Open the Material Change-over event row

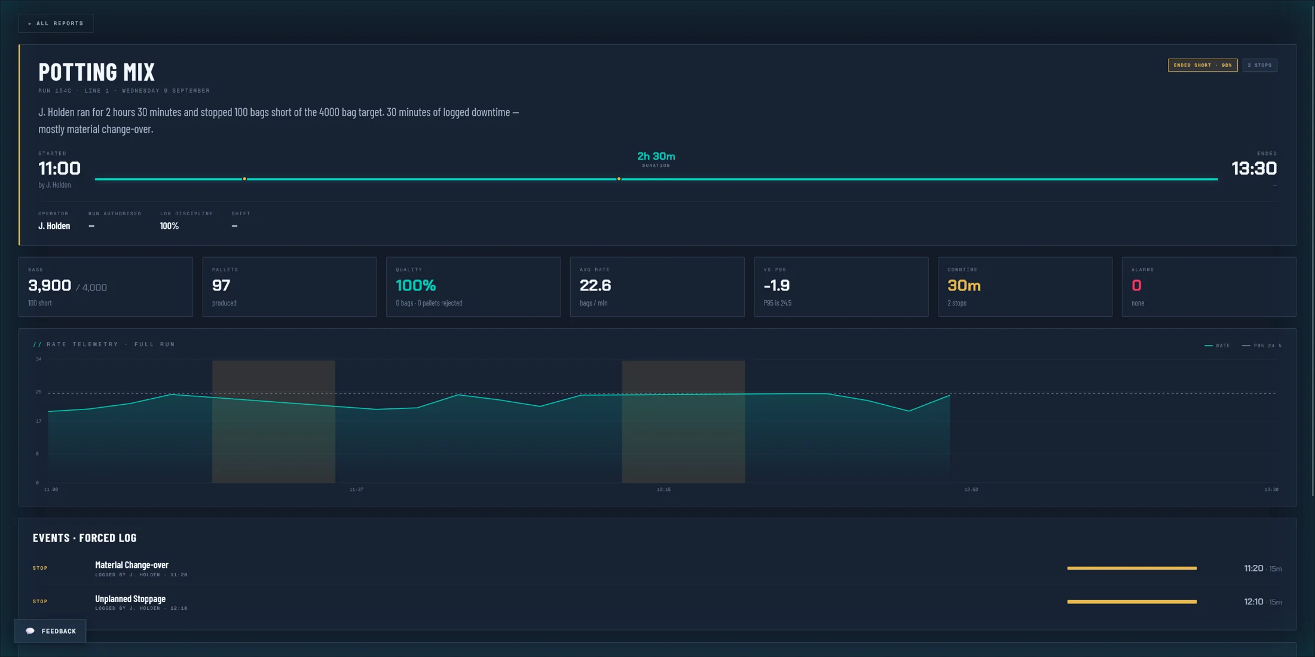click(x=657, y=569)
